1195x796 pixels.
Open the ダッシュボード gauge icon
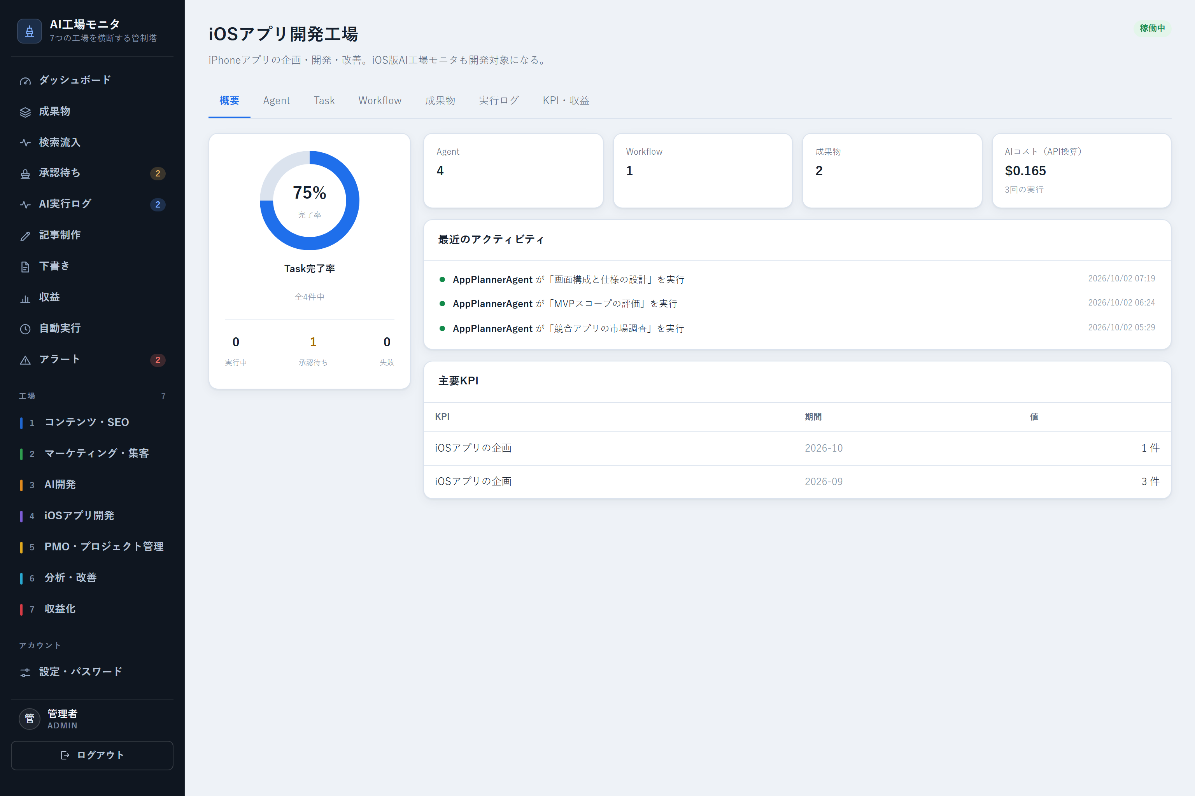tap(25, 81)
